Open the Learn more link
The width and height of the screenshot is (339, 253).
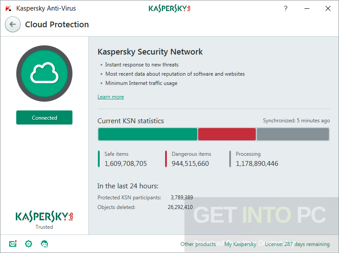(x=111, y=97)
